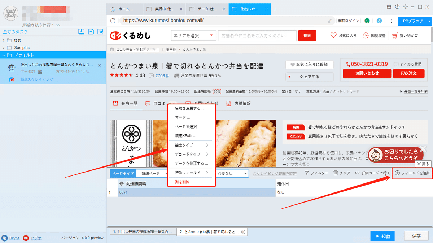Switch to the 弁当一覧 page tab
The image size is (433, 243).
point(125,103)
